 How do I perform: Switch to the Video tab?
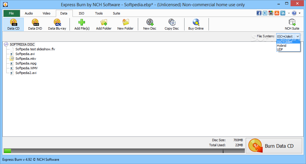click(x=46, y=13)
